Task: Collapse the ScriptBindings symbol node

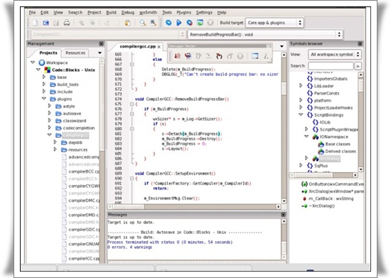Action: coord(301,114)
